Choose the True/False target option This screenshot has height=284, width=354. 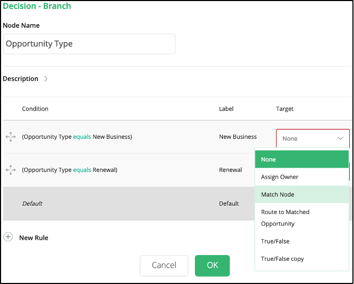302,241
